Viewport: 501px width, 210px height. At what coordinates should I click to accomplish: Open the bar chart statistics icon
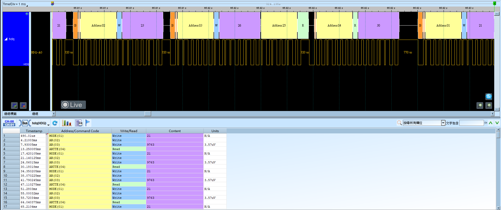[67, 123]
